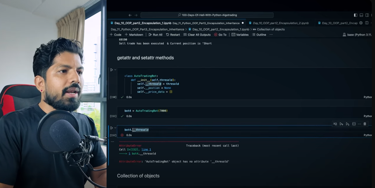Place cursor in 'bot4 = AutoTradingBot(7000)' cell
Screen dimensions: 375x188
tap(146, 111)
